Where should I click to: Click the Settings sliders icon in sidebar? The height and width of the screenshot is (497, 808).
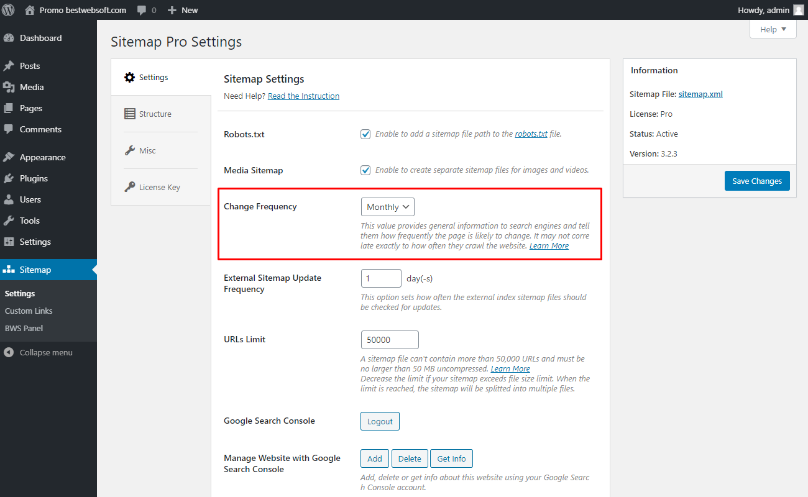click(x=9, y=242)
